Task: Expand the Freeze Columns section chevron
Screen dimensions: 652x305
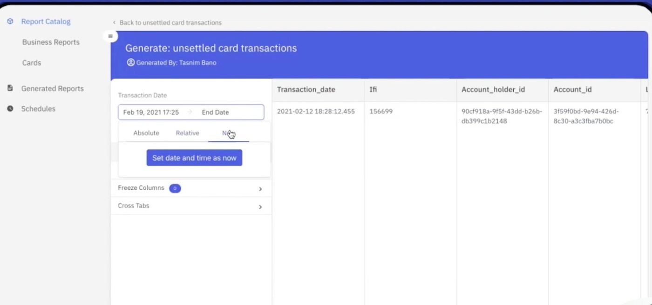Action: 260,189
